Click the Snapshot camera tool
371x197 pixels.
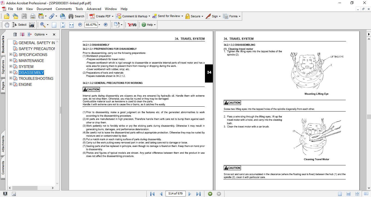point(32,25)
